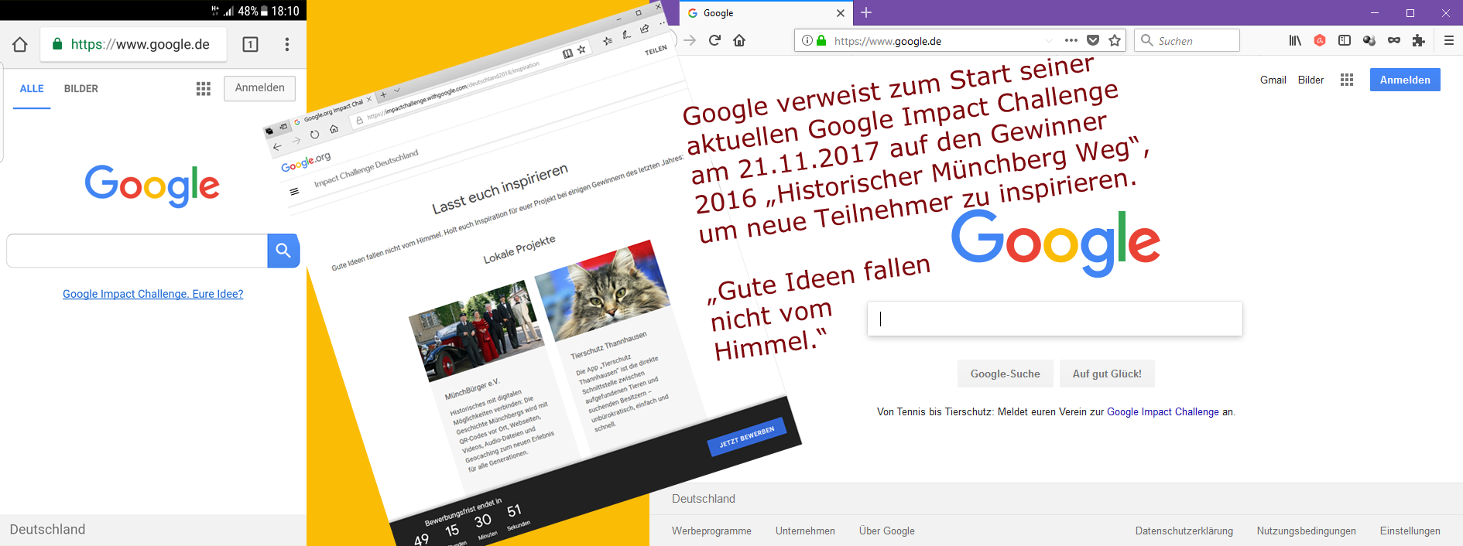Open the Firefox URL bar history dropdown

coord(1049,41)
